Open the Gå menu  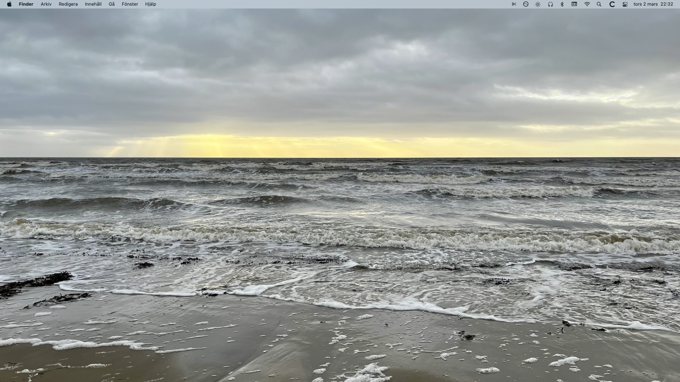pyautogui.click(x=112, y=4)
